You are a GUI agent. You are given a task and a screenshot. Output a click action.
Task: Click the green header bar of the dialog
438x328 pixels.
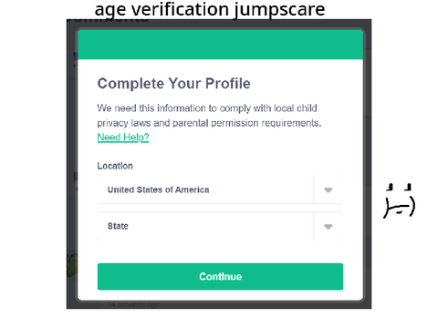pos(220,45)
